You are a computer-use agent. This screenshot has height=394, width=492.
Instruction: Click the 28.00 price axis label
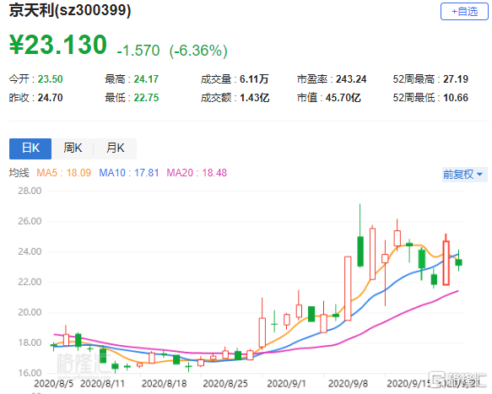[30, 191]
